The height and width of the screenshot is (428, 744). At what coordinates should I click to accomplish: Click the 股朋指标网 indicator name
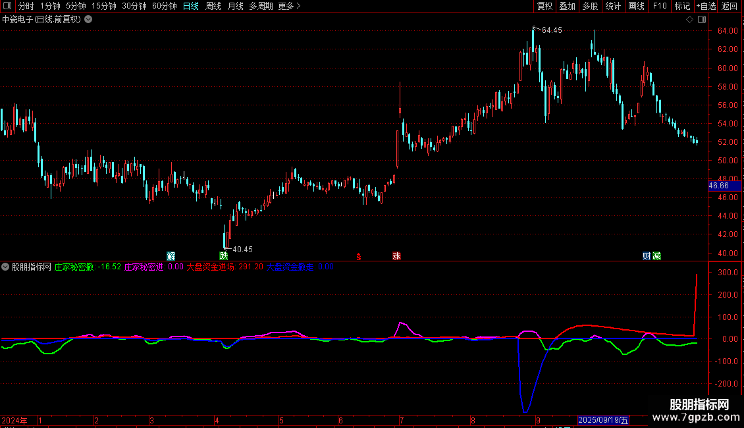coord(32,267)
